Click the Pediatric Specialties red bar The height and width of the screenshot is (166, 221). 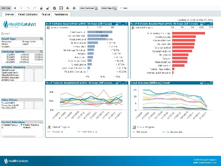click(173, 69)
